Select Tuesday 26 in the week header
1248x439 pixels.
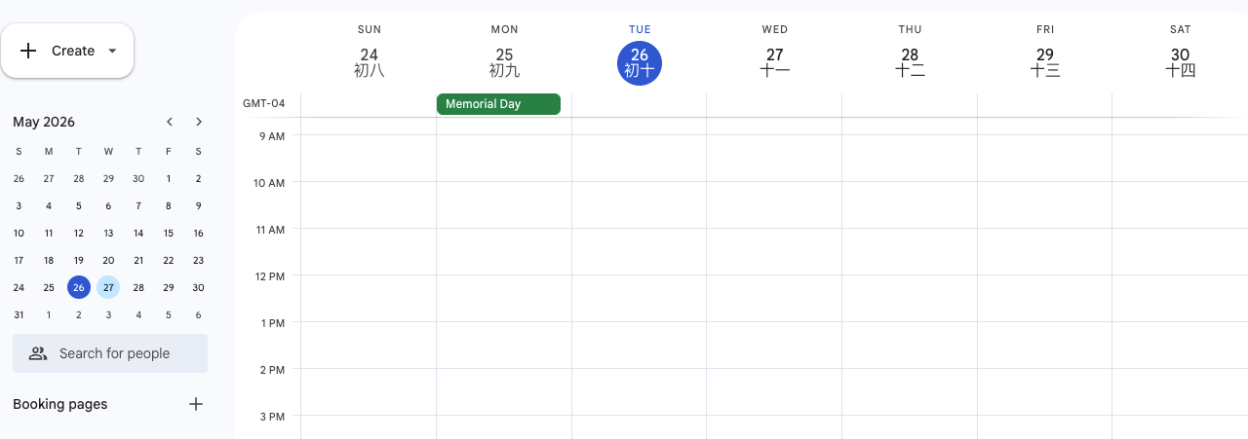click(640, 63)
